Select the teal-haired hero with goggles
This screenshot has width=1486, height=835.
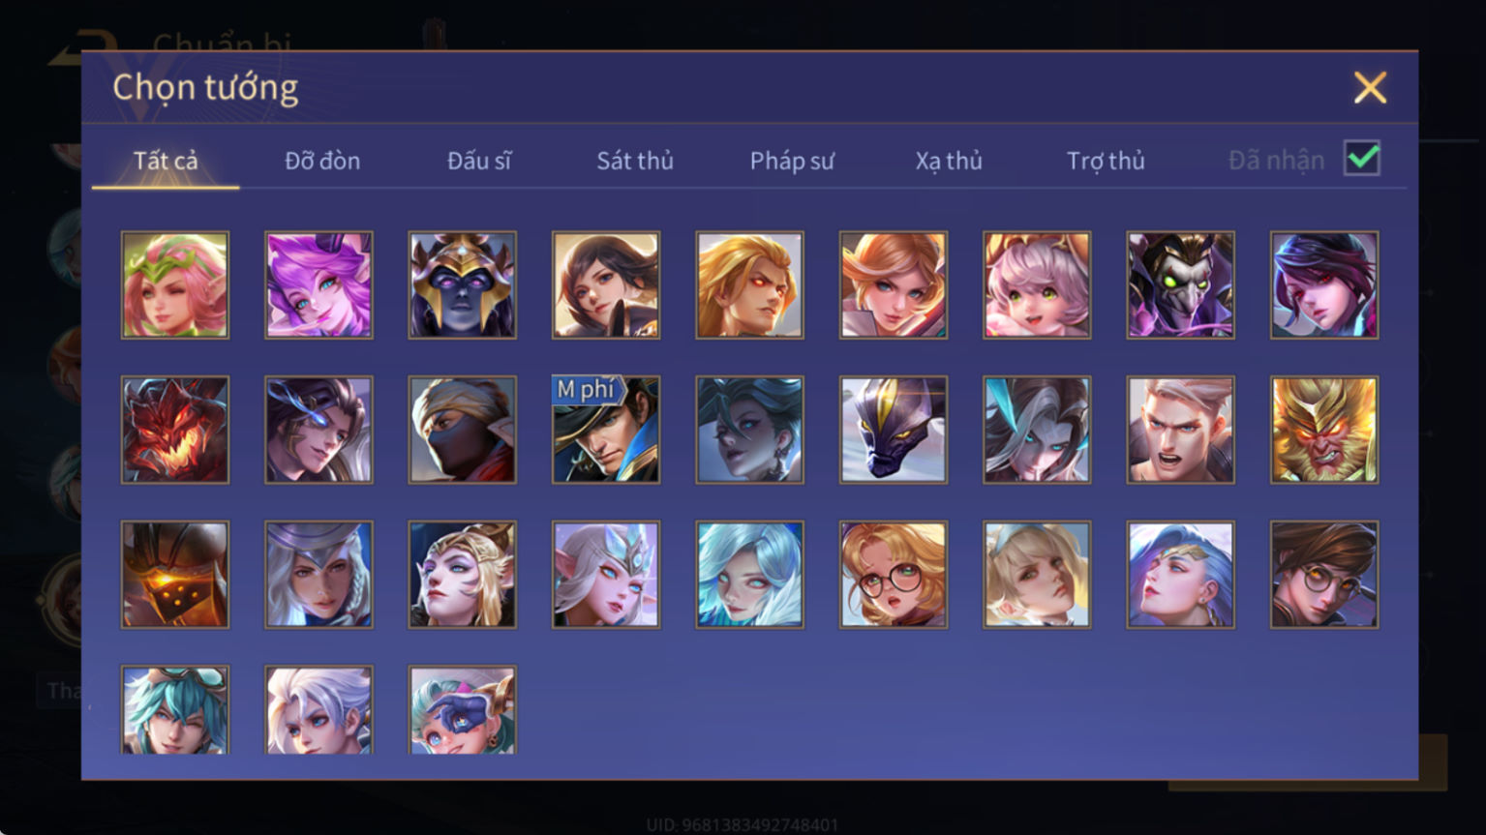(175, 709)
